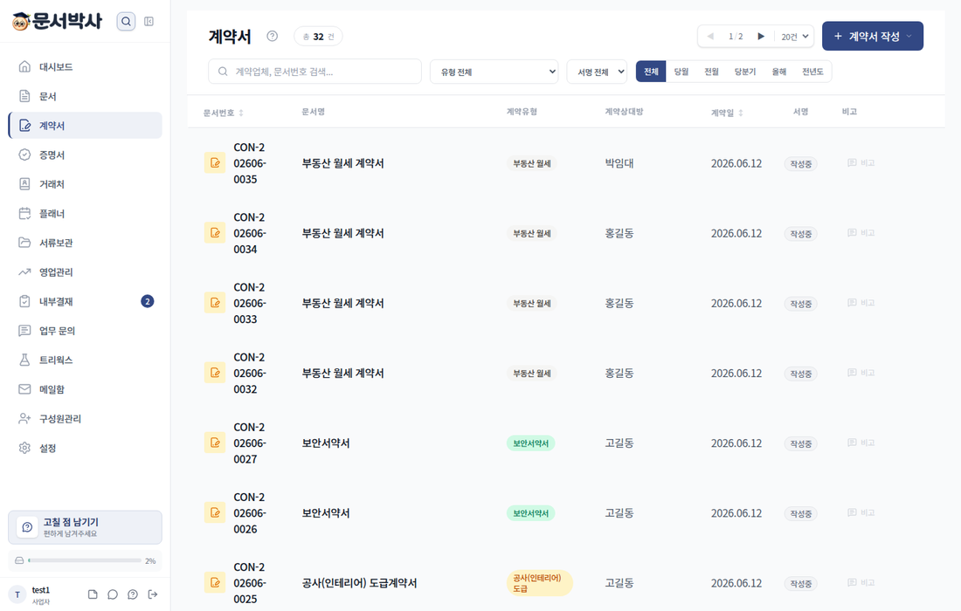Click 비고 note for CON-202606-0034 row

[861, 233]
